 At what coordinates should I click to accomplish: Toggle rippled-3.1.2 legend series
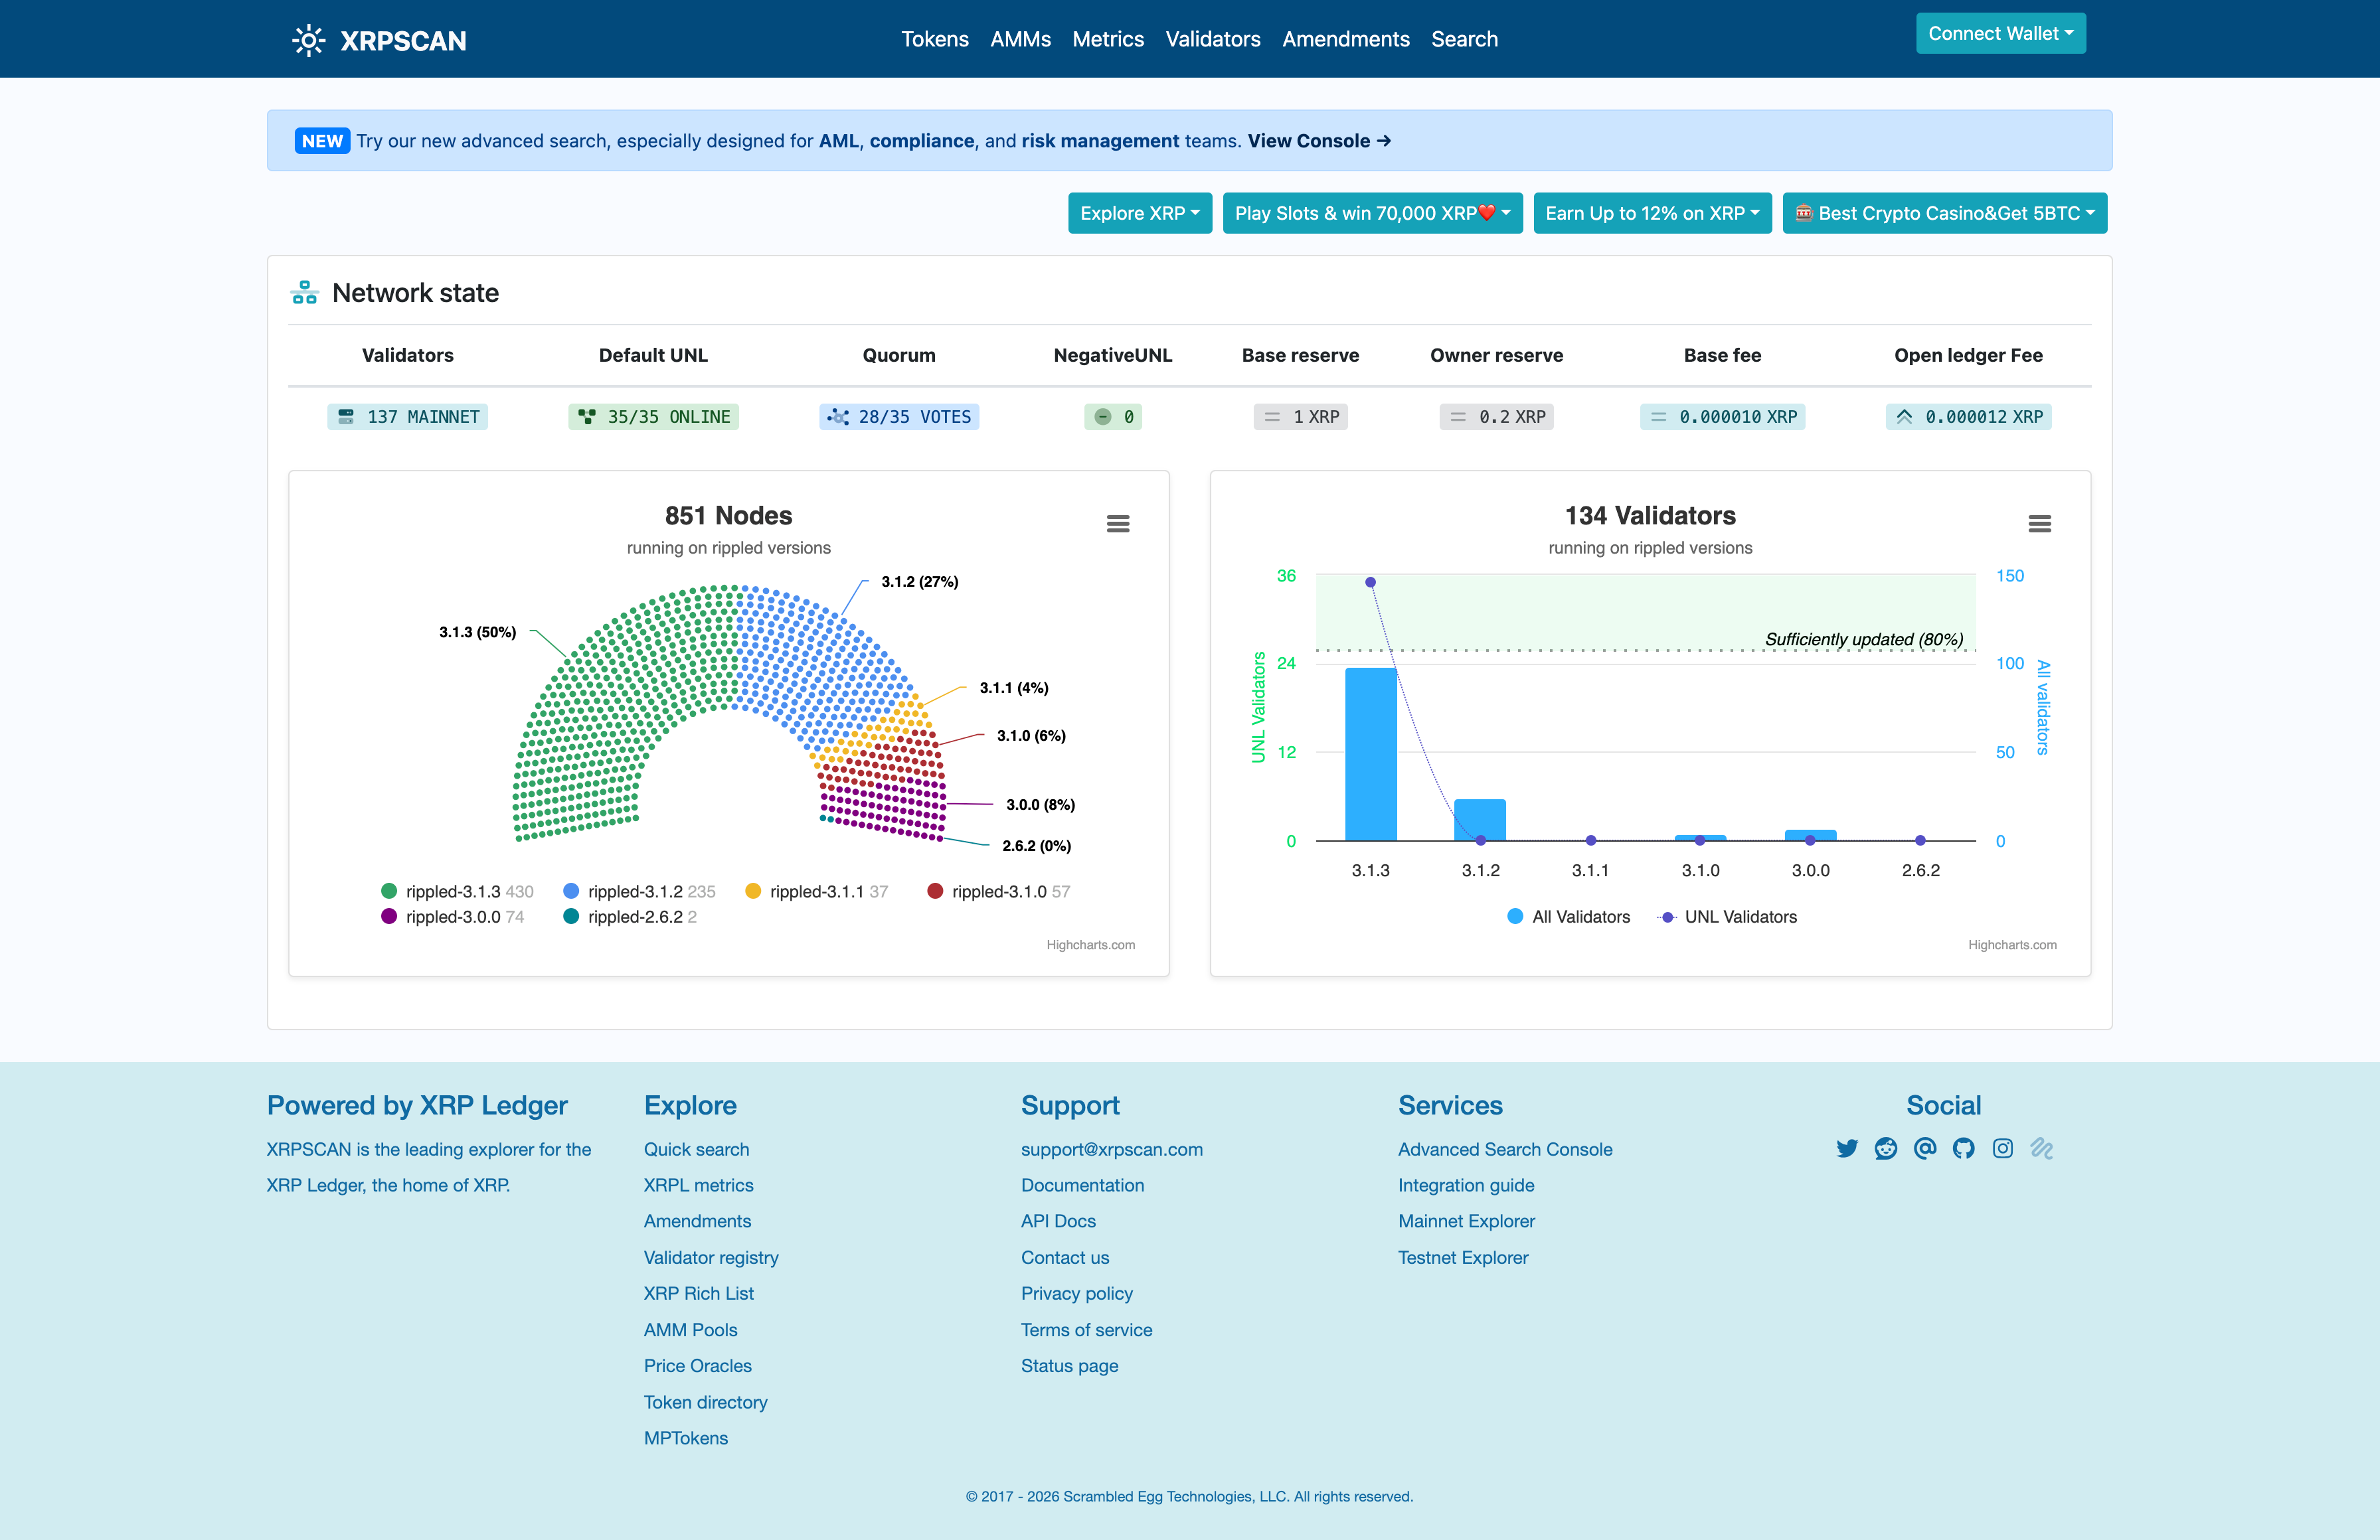640,891
